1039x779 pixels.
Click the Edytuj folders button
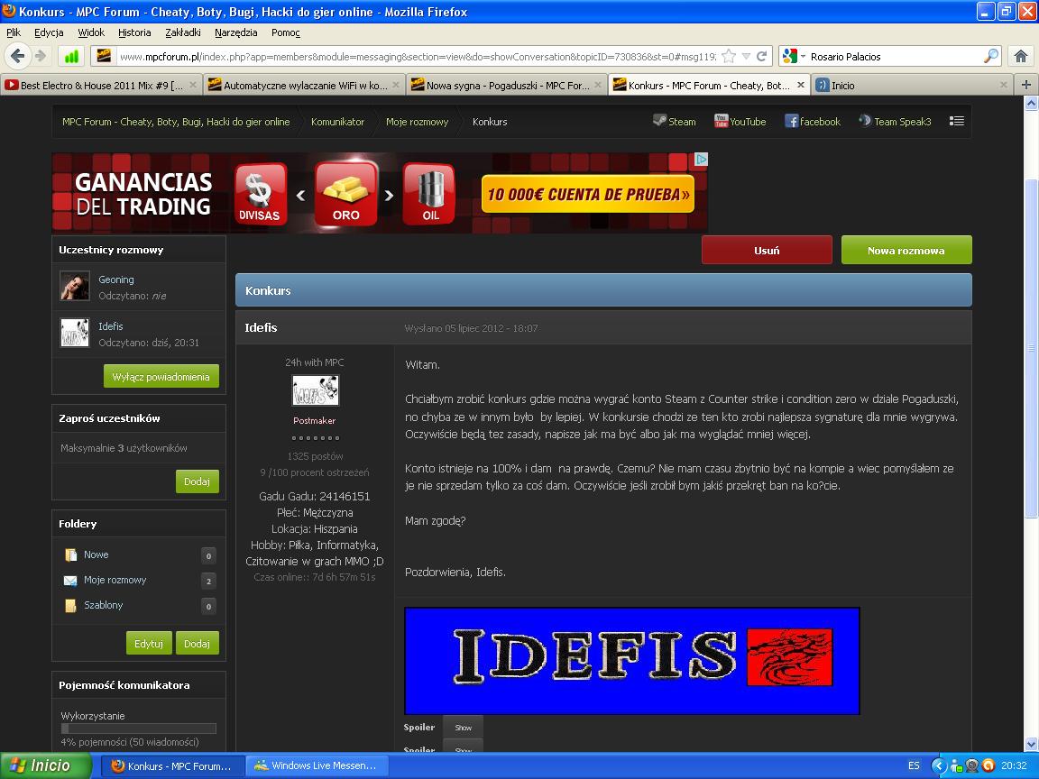(149, 643)
